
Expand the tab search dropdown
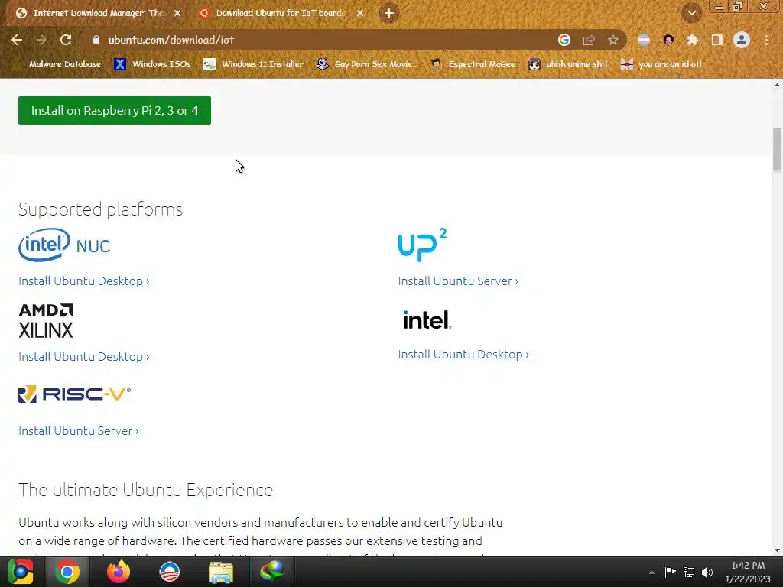point(692,13)
